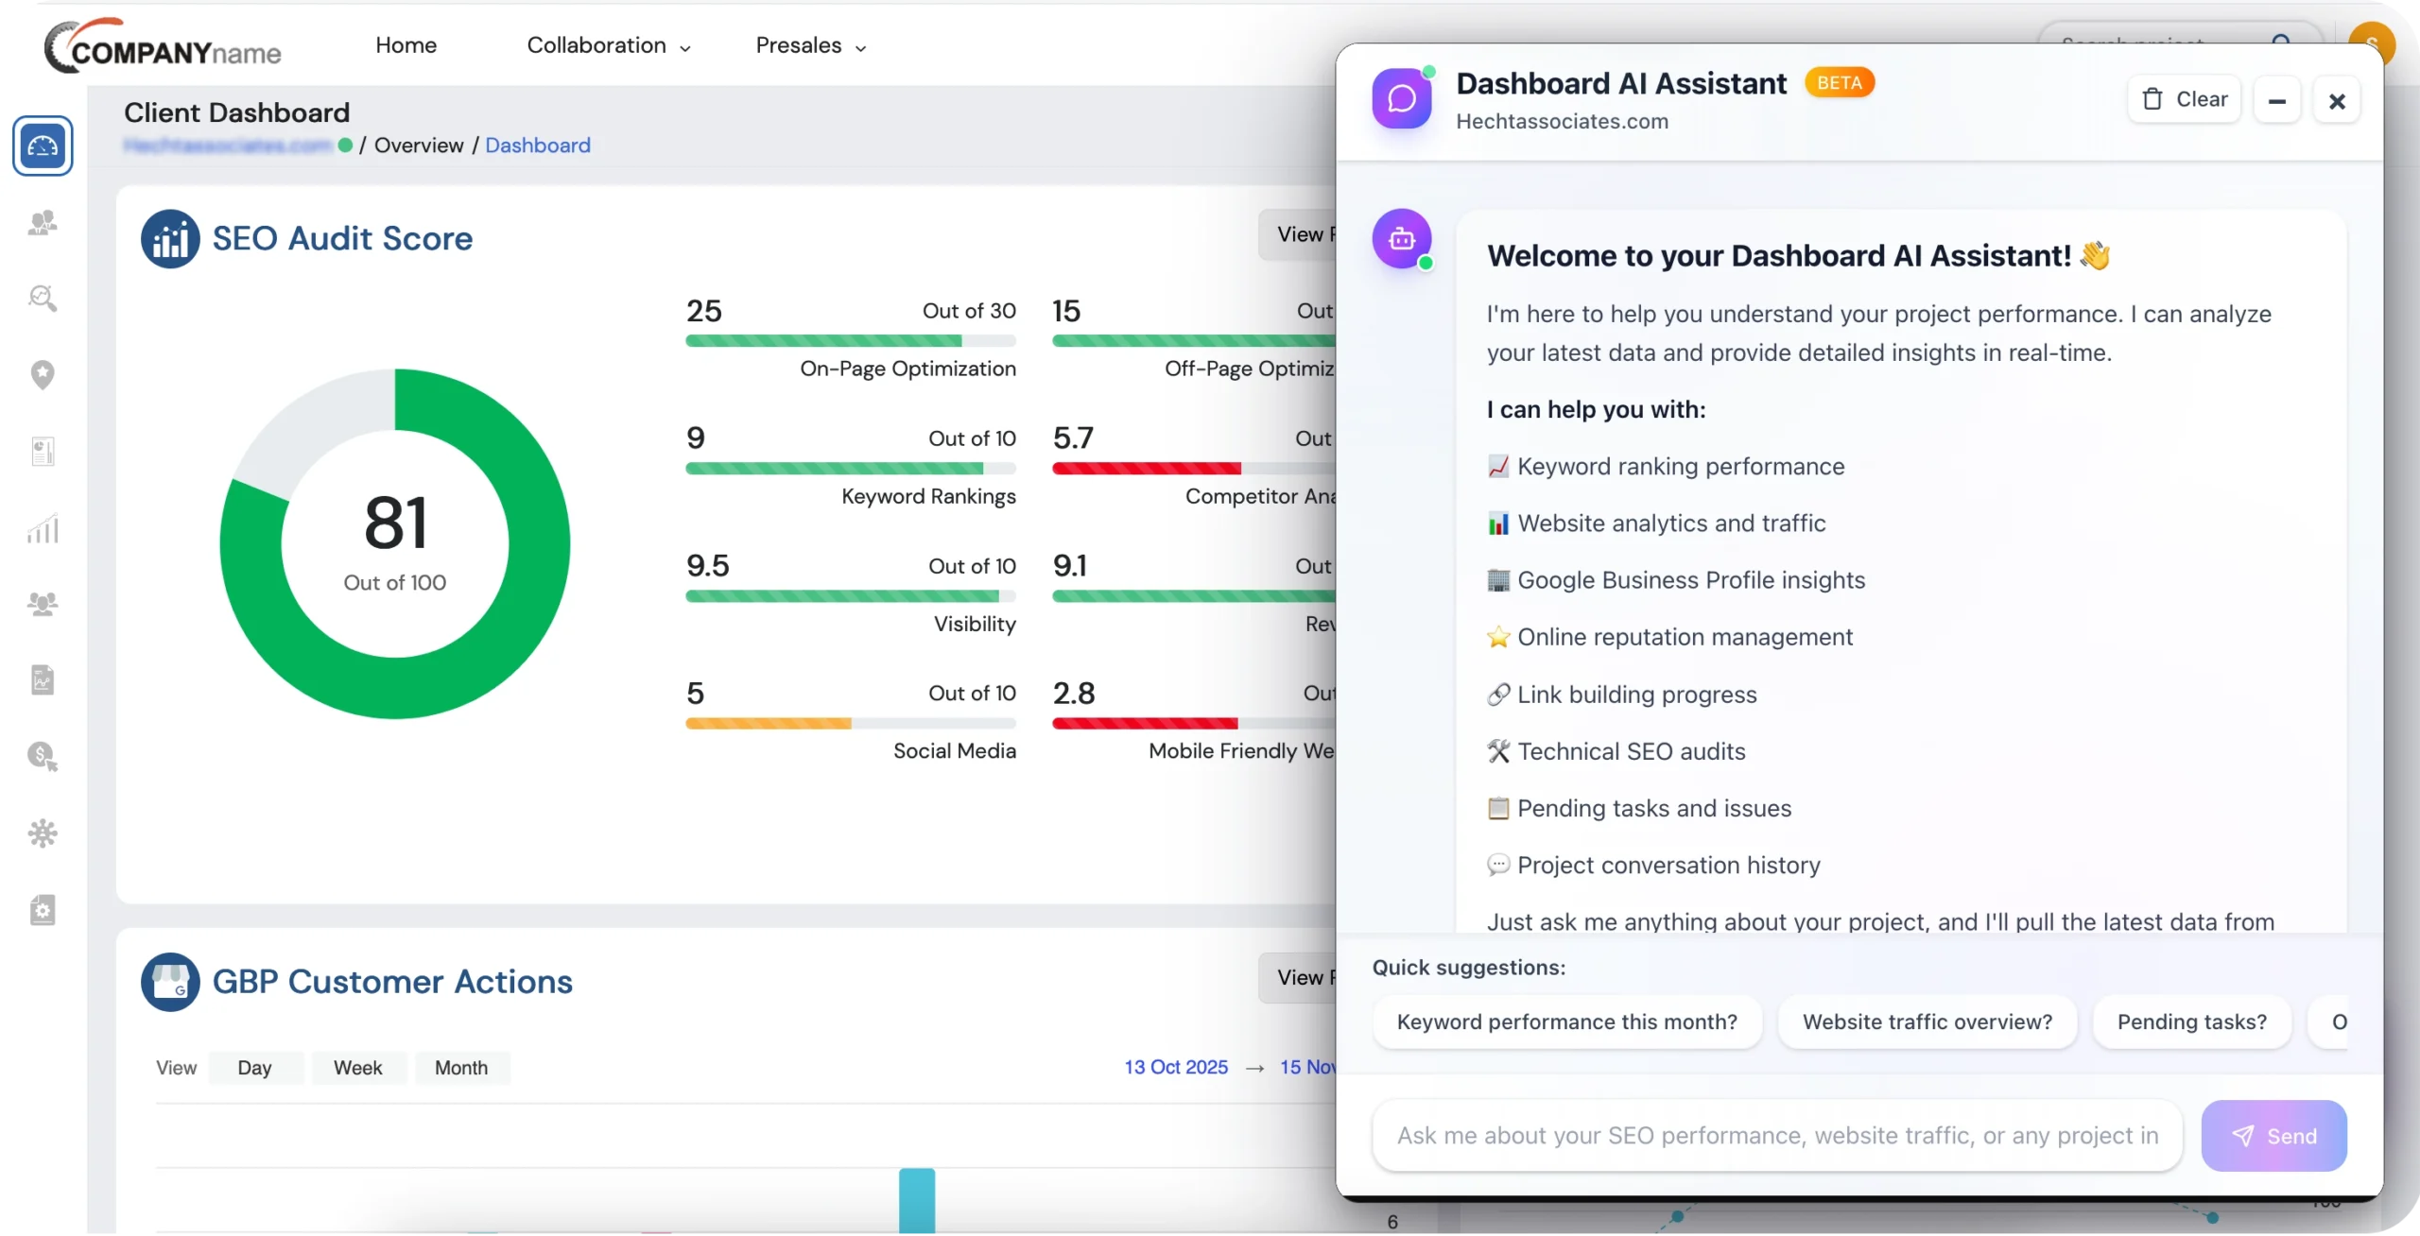Image resolution: width=2420 pixels, height=1236 pixels.
Task: Open the 13 Oct 2025 date picker
Action: 1175,1067
